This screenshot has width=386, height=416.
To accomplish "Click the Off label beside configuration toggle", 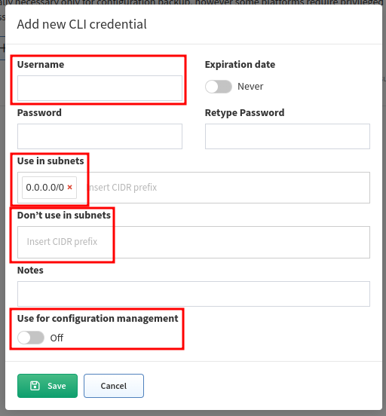I will point(57,338).
